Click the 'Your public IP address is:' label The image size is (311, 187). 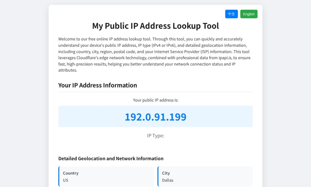155,100
